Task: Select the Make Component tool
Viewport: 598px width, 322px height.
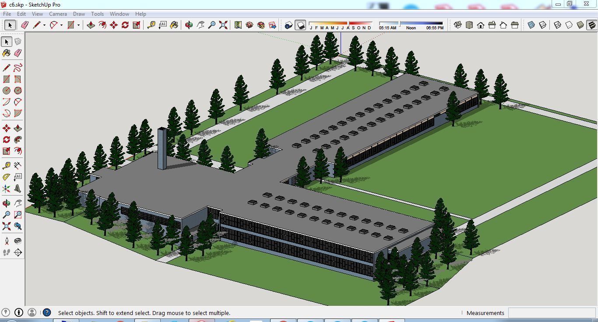Action: pos(18,42)
